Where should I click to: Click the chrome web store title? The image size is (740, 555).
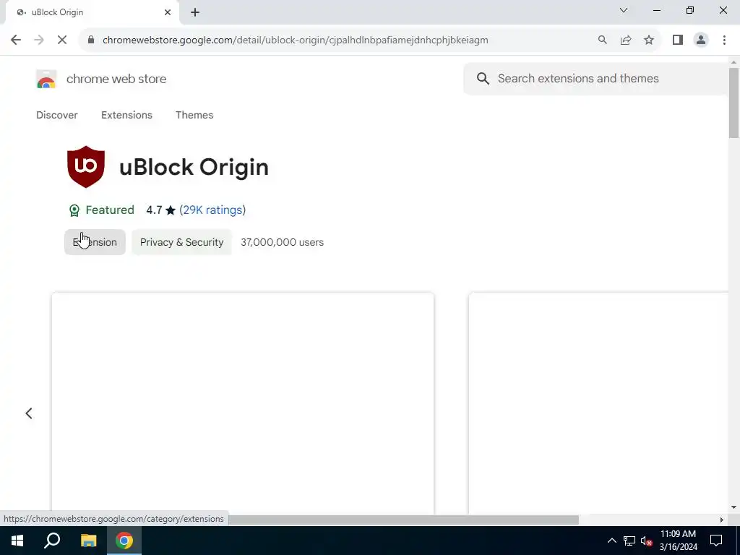tap(116, 79)
